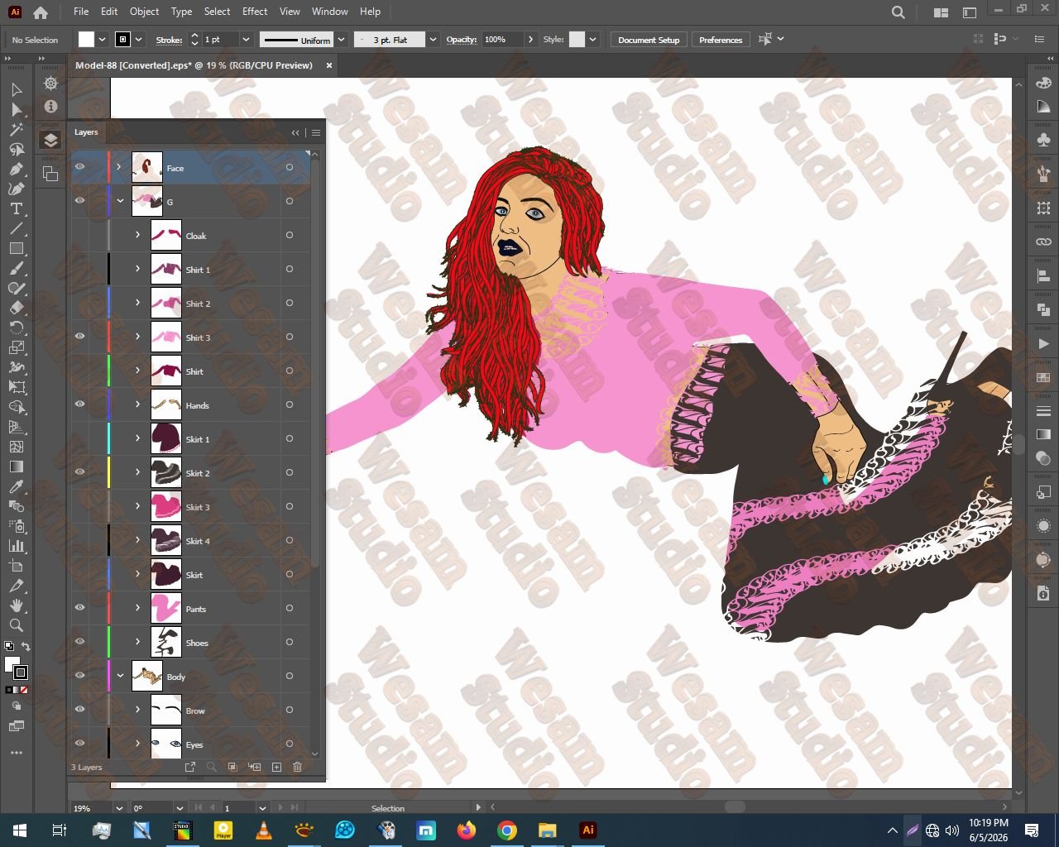Click the Document Setup button
The width and height of the screenshot is (1059, 847).
coord(649,40)
